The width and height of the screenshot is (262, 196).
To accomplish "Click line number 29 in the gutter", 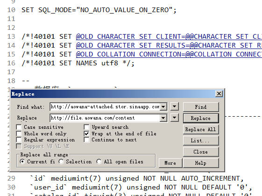I will [x=11, y=178].
